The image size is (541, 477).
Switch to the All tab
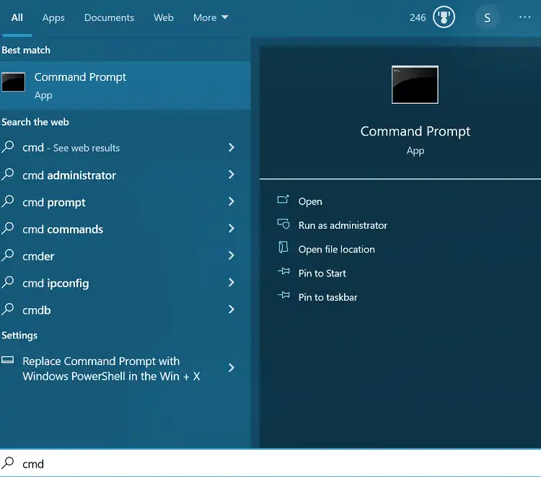pos(17,17)
